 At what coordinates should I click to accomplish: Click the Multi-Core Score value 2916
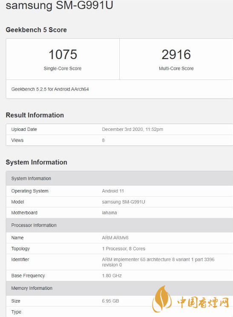tap(176, 54)
